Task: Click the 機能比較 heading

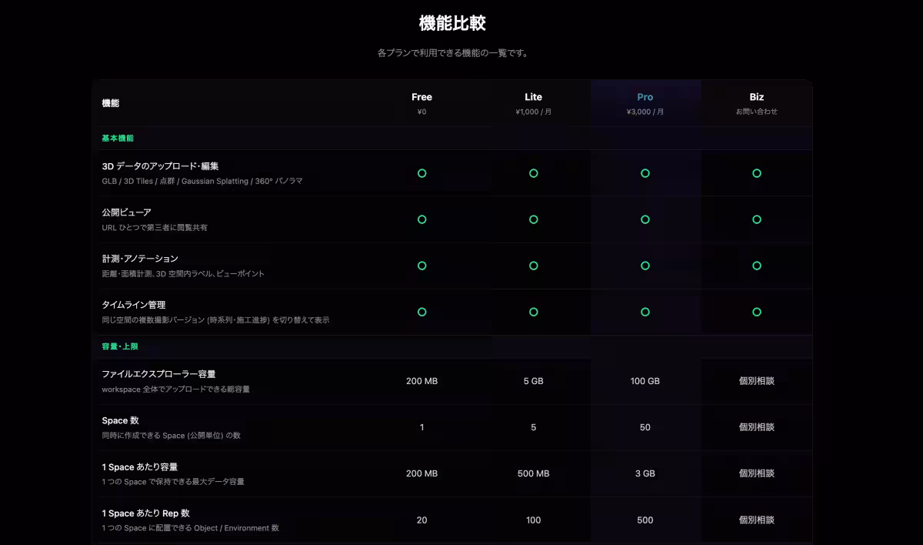Action: tap(452, 23)
